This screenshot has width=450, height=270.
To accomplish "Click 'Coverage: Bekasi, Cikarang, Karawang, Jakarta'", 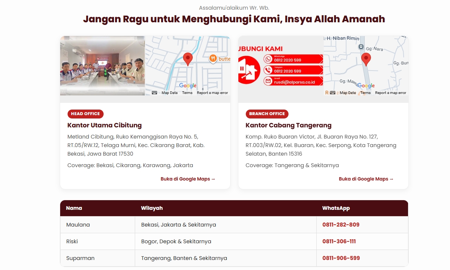I will (x=130, y=165).
